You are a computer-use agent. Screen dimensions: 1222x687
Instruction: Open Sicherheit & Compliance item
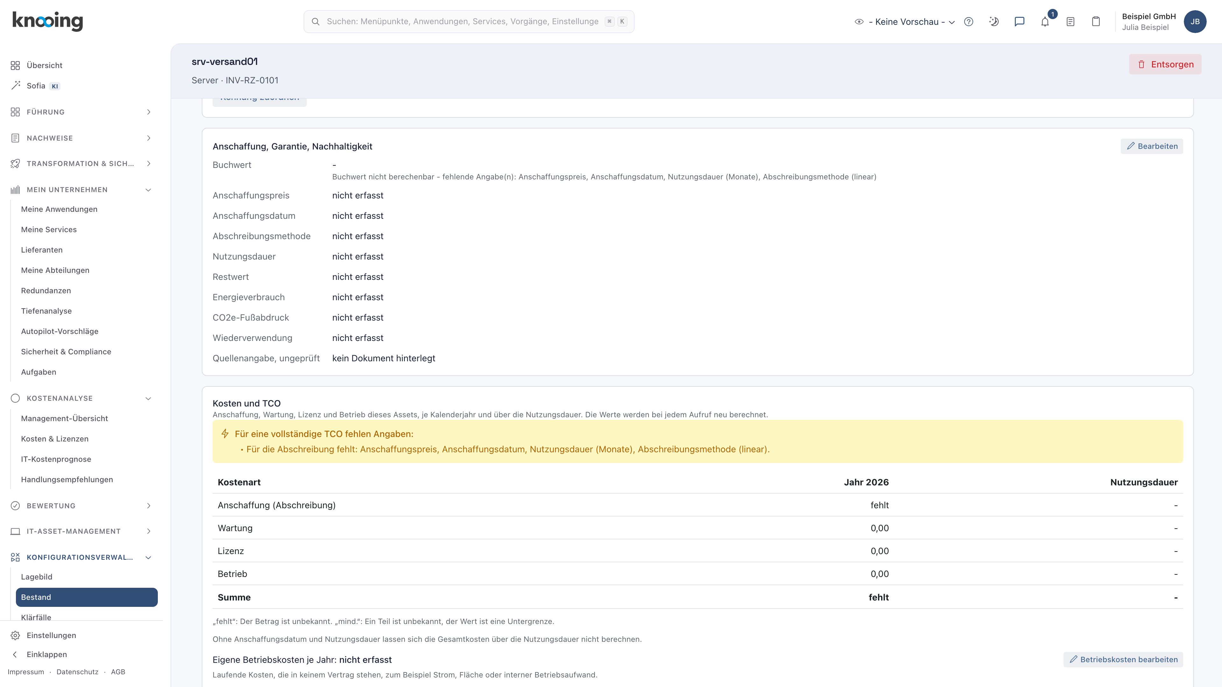pyautogui.click(x=66, y=352)
